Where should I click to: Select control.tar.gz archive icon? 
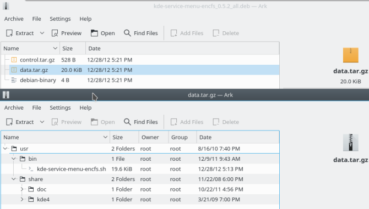point(14,60)
